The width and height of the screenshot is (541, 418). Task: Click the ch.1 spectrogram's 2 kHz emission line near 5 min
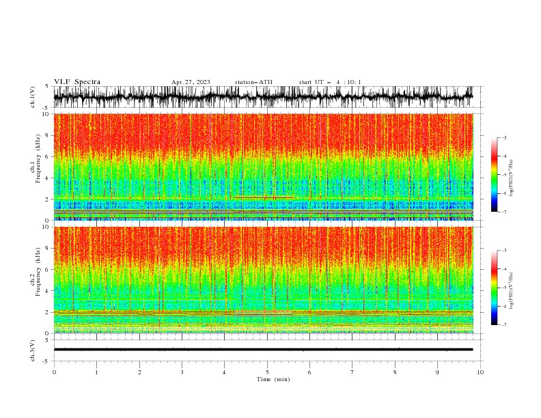pyautogui.click(x=264, y=197)
